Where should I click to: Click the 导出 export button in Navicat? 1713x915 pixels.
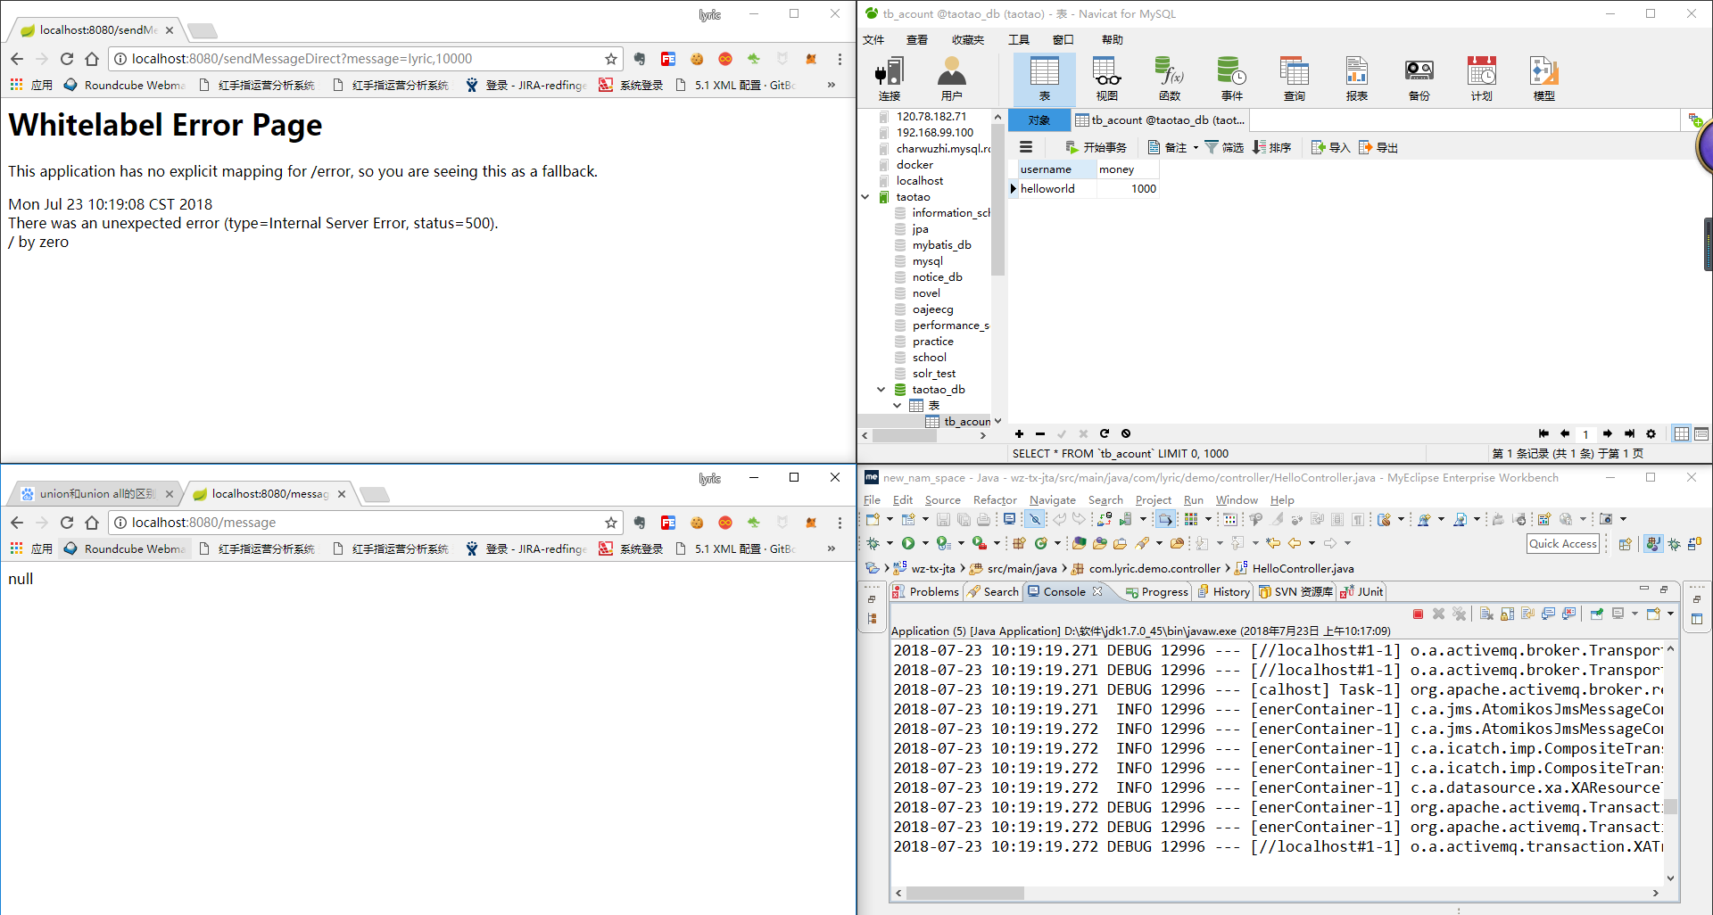click(1378, 148)
